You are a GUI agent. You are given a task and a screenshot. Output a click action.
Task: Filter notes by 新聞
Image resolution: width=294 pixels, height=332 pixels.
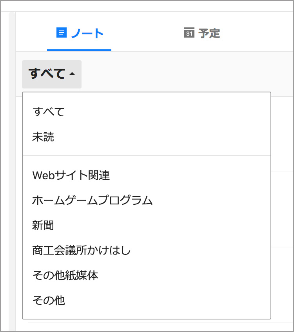pyautogui.click(x=43, y=226)
